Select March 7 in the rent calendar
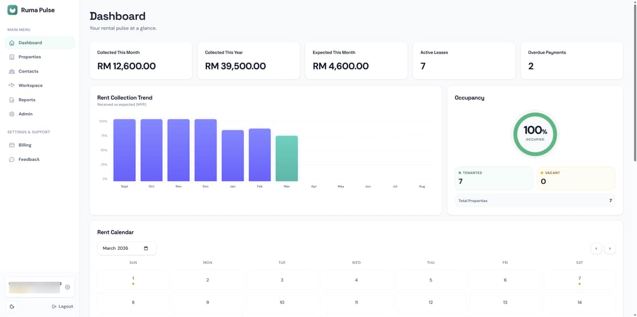Viewport: 637px width, 317px height. click(x=579, y=280)
